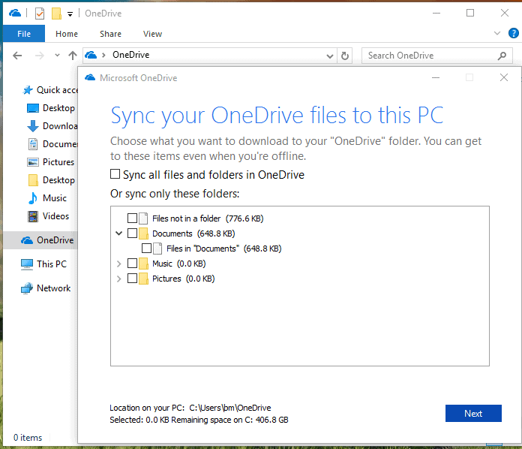This screenshot has width=522, height=449.
Task: Select 'Pictures (0.0 KB)' label
Action: [184, 279]
